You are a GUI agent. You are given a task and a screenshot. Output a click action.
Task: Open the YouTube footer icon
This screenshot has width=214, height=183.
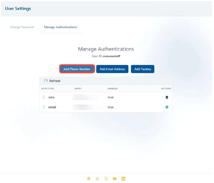115,179
